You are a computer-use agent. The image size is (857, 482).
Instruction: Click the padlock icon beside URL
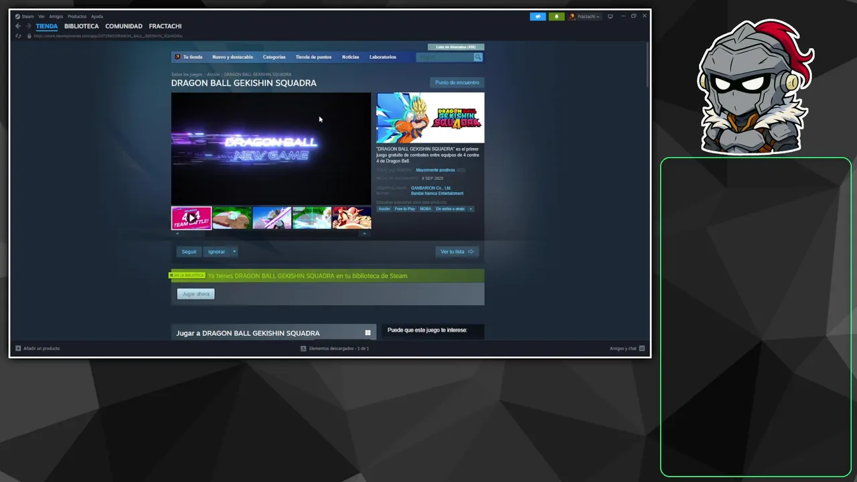(29, 35)
